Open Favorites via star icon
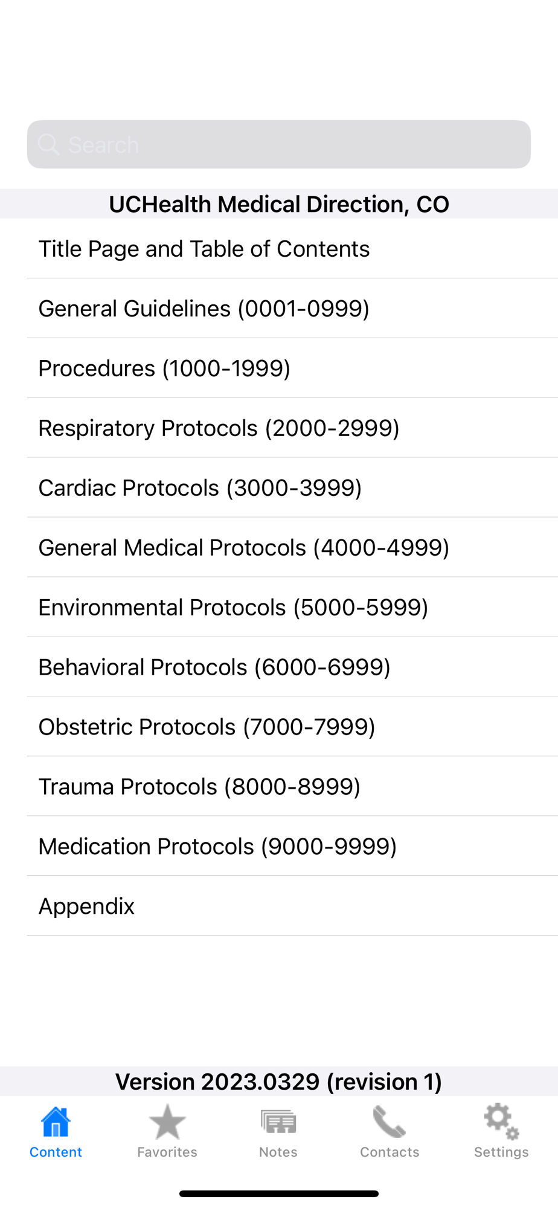 pyautogui.click(x=167, y=1122)
